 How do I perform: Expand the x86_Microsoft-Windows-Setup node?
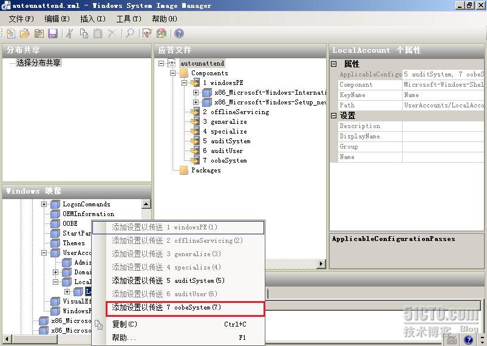pos(196,102)
